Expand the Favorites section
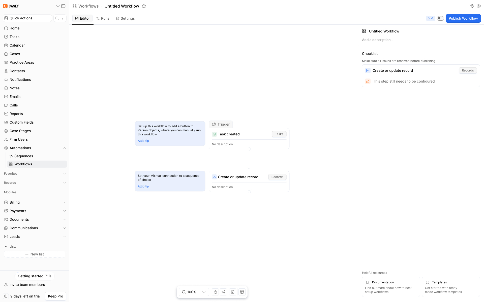 (65, 174)
